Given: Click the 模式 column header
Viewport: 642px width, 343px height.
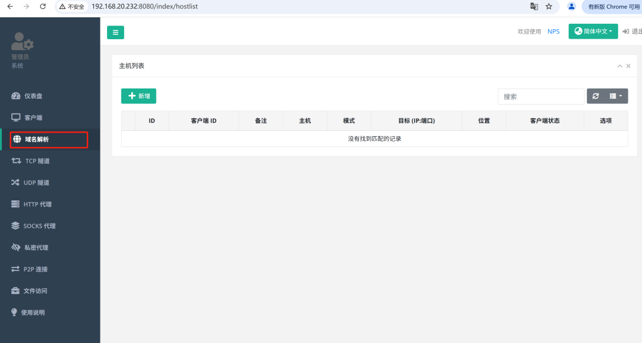Looking at the screenshot, I should coord(349,121).
